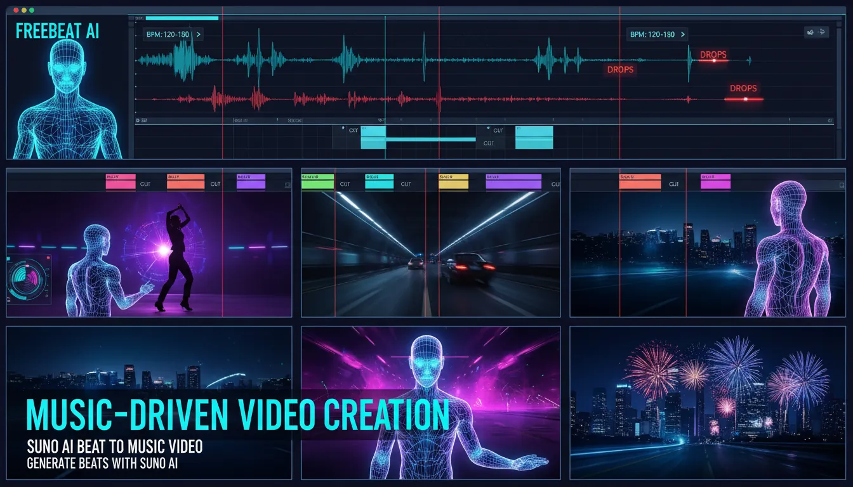Toggle the green segment swatch above the tunnel panel
Screen dimensions: 853x487
(319, 182)
